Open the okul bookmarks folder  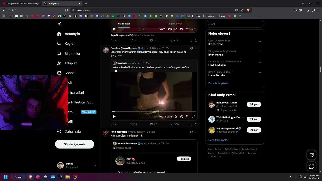point(196,16)
